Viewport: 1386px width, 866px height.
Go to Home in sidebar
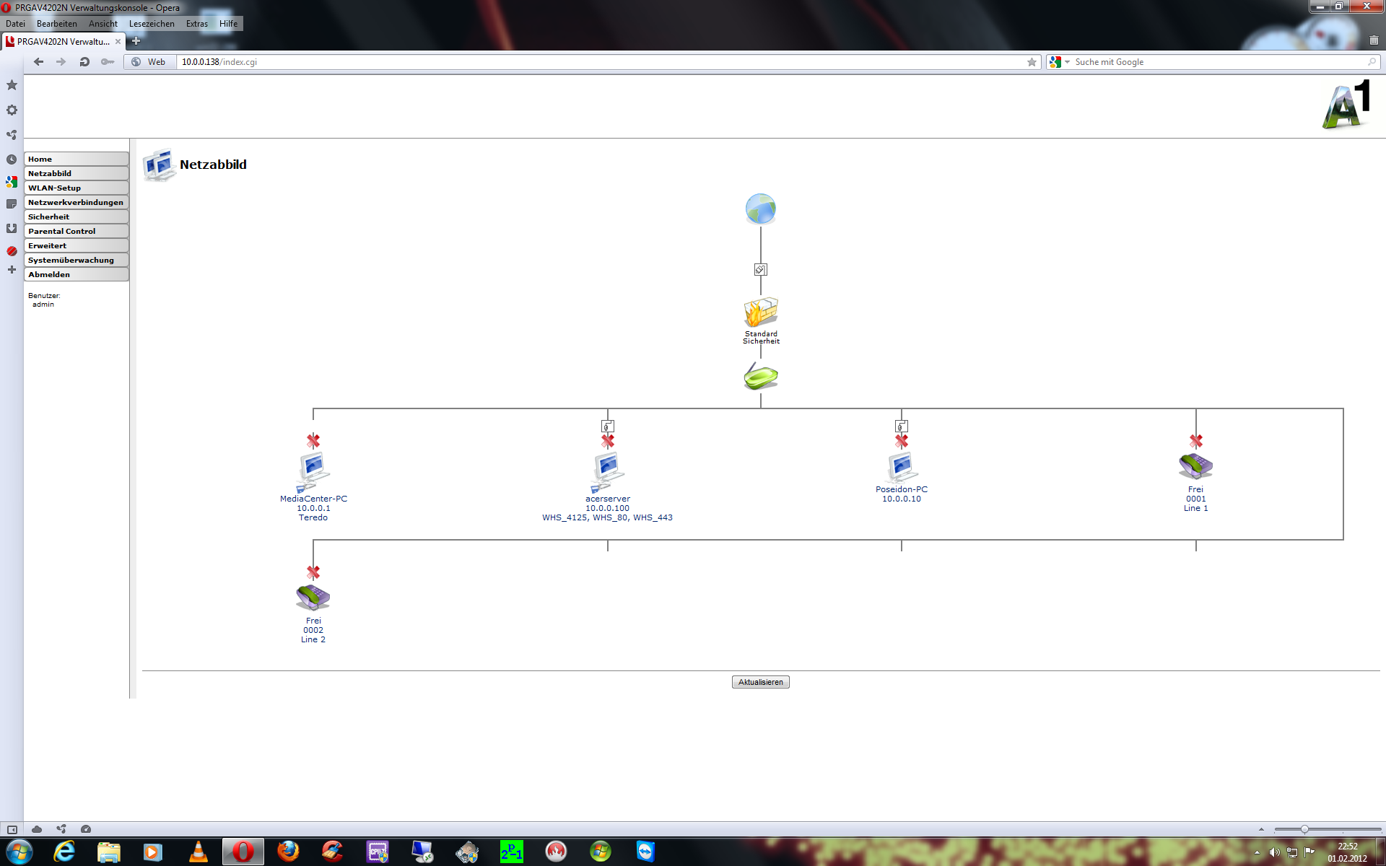point(77,159)
